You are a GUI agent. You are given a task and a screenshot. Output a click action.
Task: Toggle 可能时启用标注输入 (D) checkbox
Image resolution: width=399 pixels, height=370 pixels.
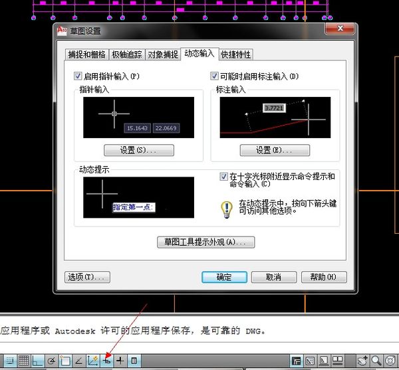coord(214,76)
